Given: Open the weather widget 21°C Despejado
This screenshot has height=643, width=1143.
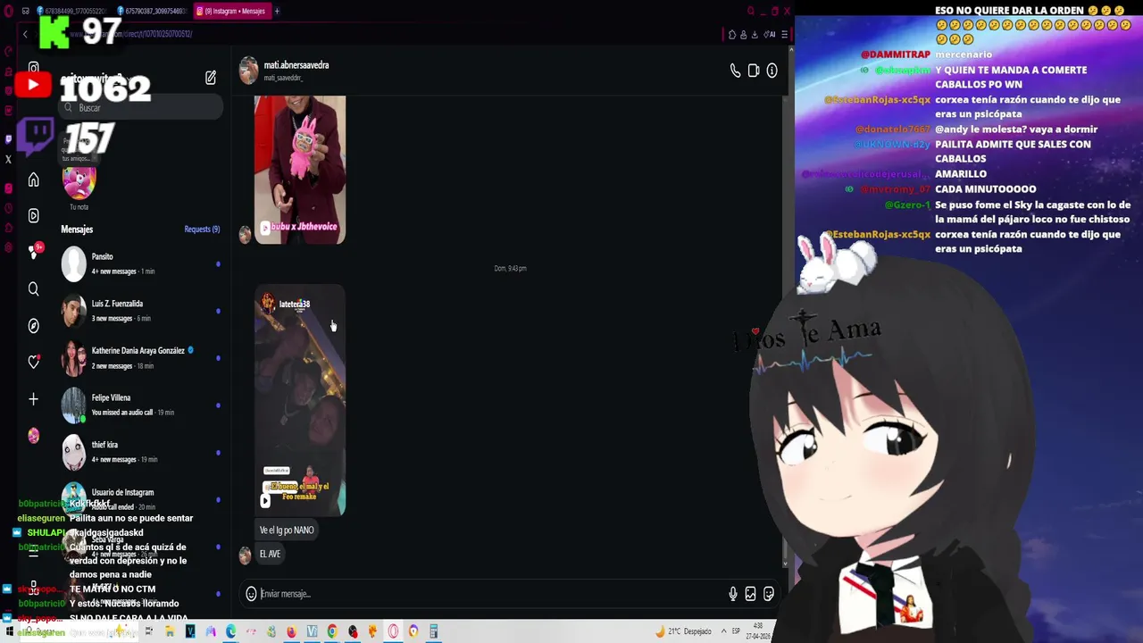Looking at the screenshot, I should click(684, 631).
